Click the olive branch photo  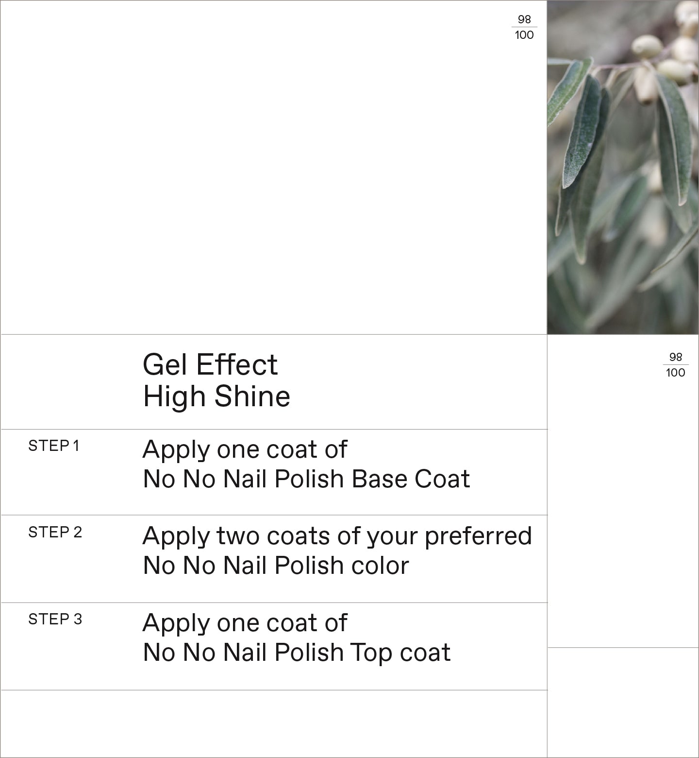pos(623,167)
